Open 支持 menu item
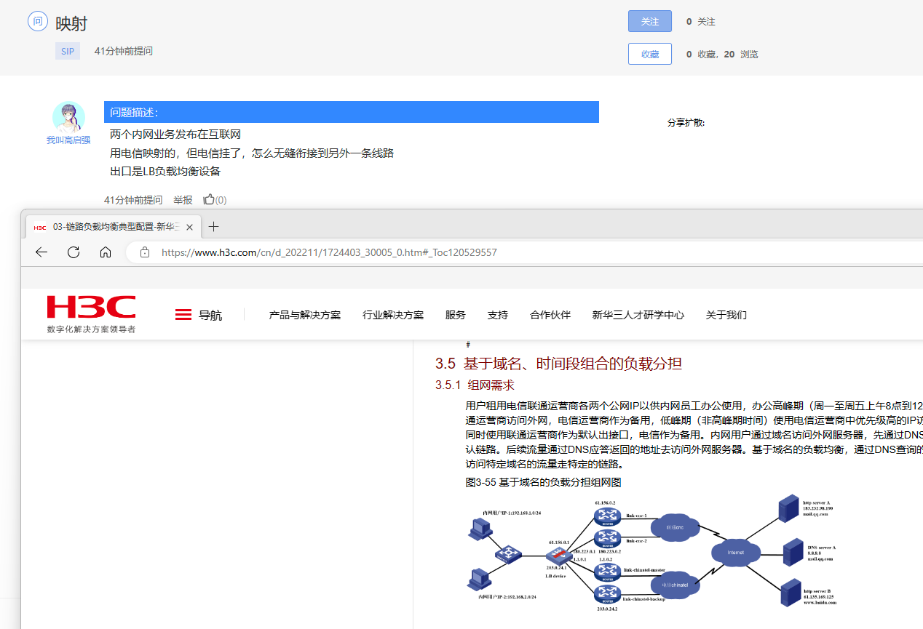The width and height of the screenshot is (923, 629). pyautogui.click(x=498, y=315)
